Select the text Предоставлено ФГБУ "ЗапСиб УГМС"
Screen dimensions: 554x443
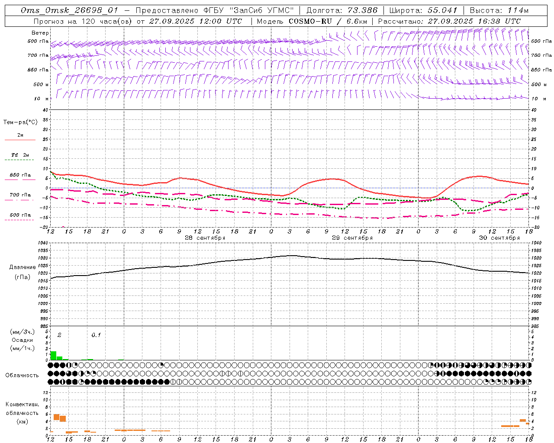pyautogui.click(x=215, y=10)
